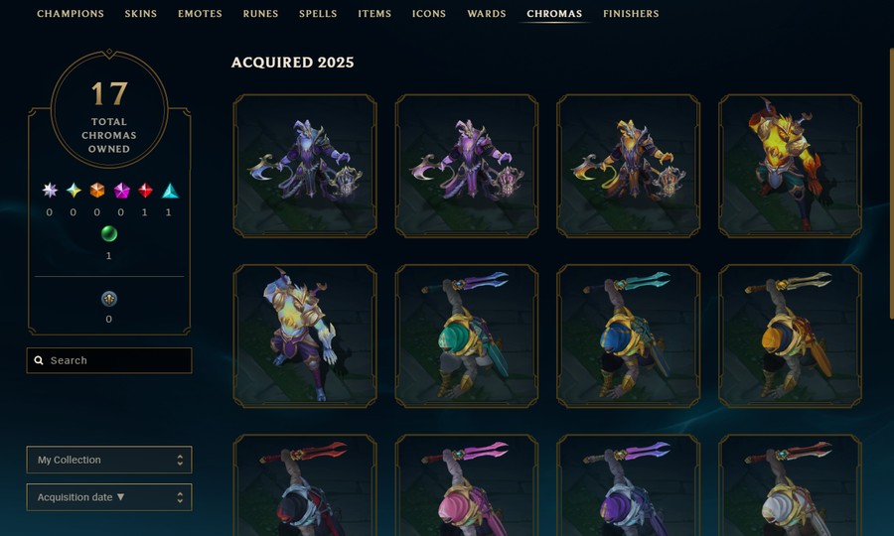Click the vertical scrollbar on the right
This screenshot has height=536, width=894.
click(x=891, y=183)
